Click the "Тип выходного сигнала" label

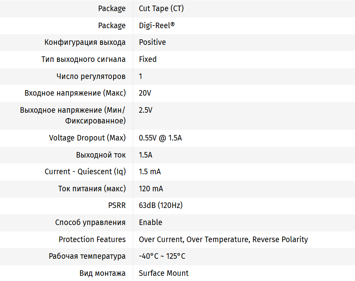(x=83, y=59)
